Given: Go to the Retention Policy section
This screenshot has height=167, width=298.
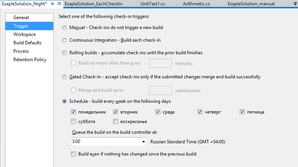Looking at the screenshot, I should [30, 60].
